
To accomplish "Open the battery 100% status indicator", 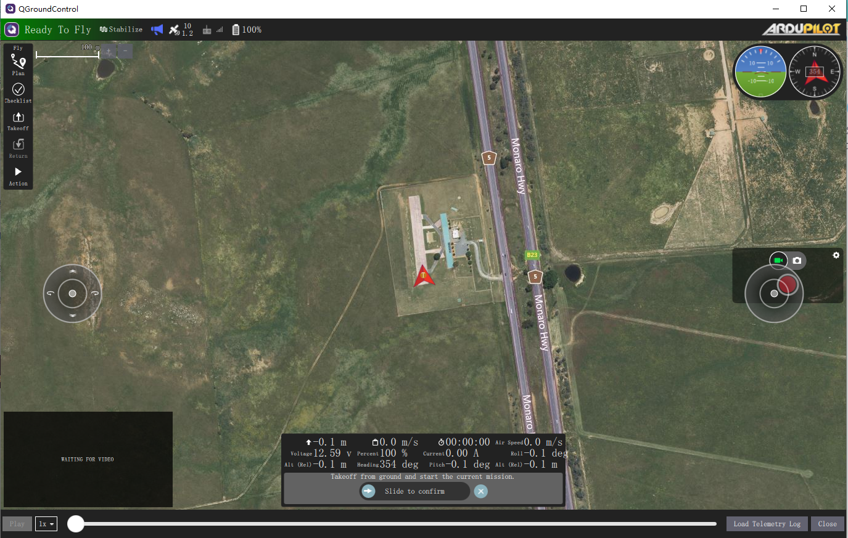I will 246,29.
